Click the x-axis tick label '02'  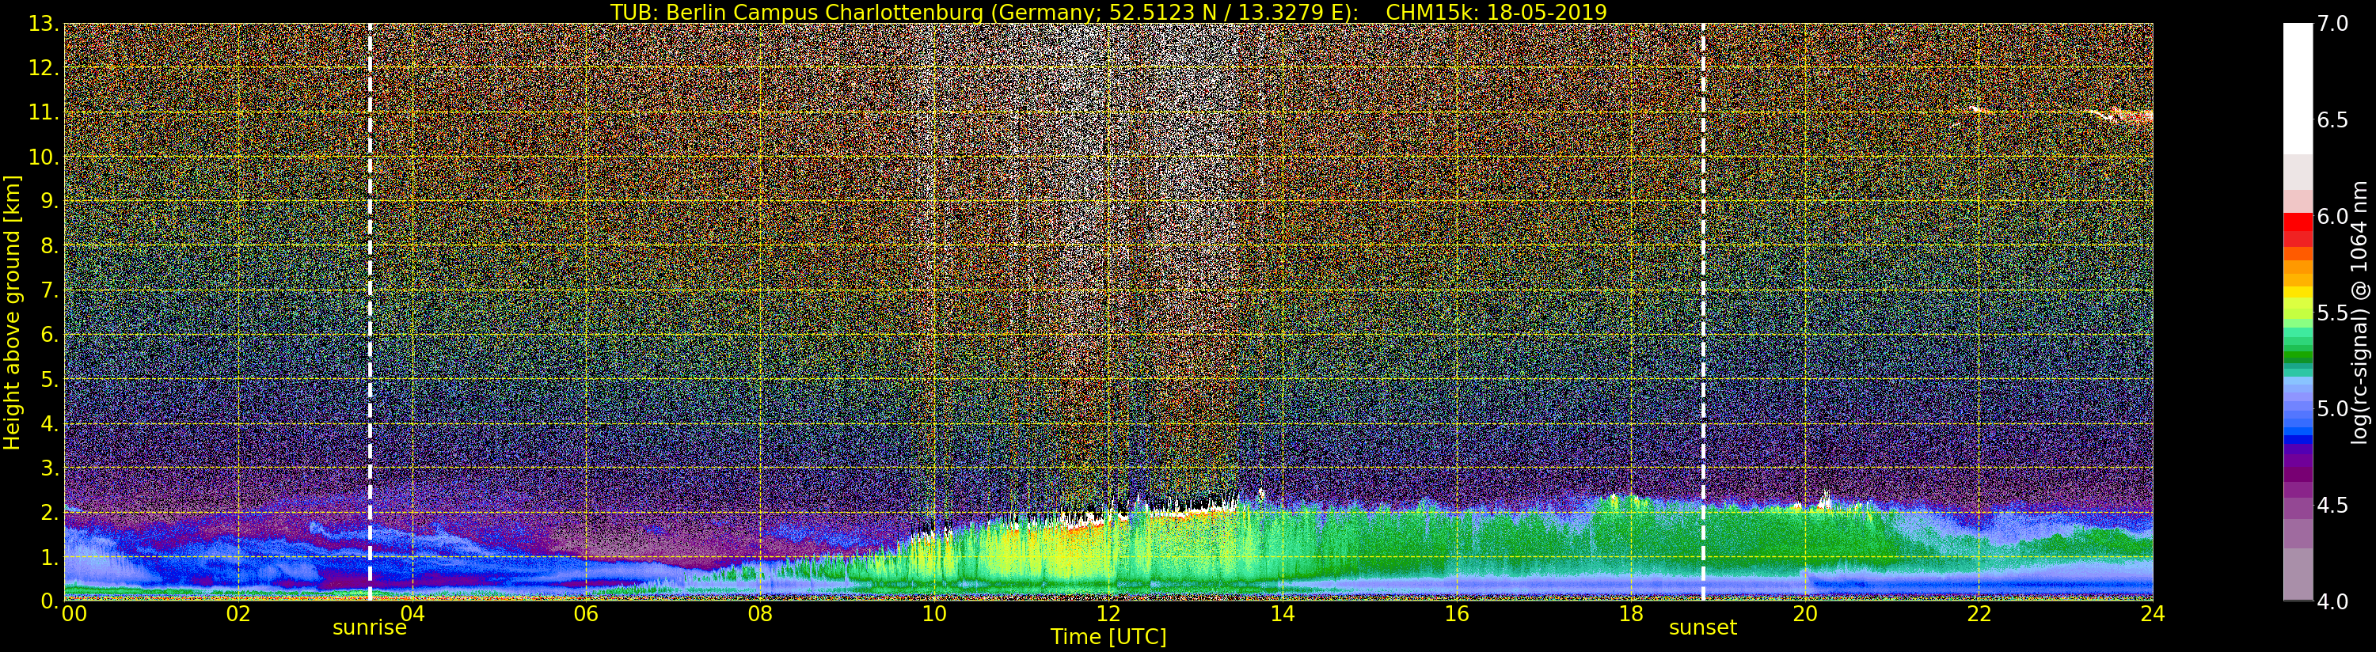point(238,614)
